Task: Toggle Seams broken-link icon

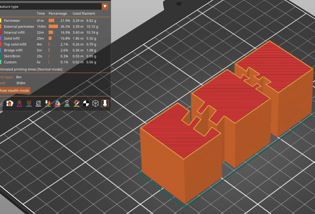Action: pos(38,103)
